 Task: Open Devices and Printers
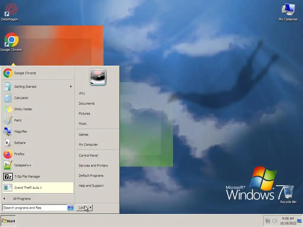[x=93, y=166]
